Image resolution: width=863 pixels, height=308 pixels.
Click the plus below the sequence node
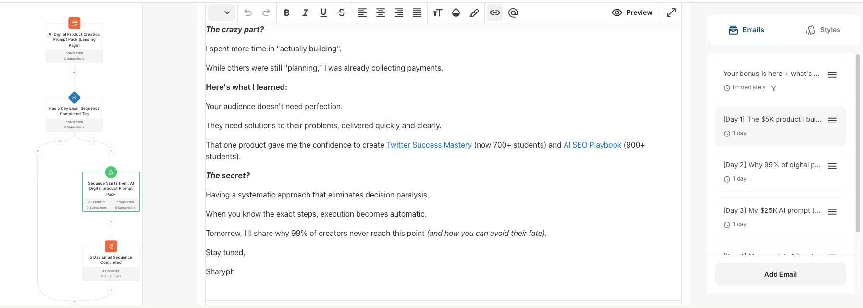click(x=111, y=222)
